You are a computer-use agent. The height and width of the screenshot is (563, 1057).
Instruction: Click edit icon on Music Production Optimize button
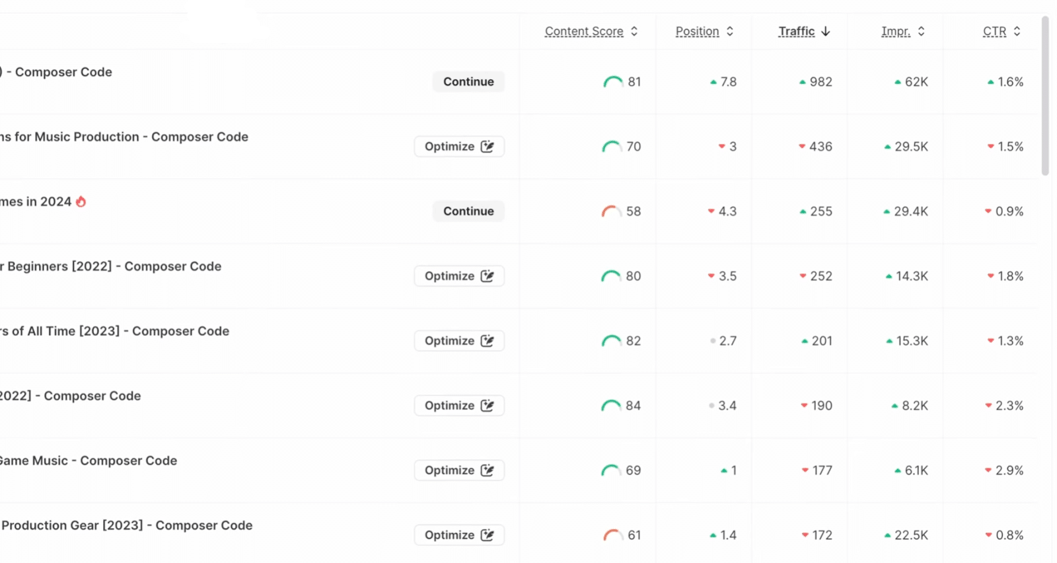[x=488, y=147]
